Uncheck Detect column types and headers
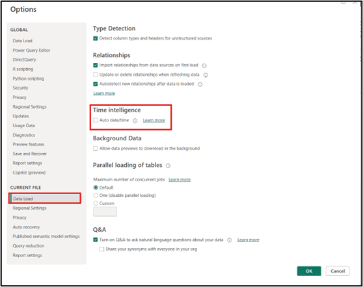This screenshot has width=363, height=287. [x=96, y=38]
